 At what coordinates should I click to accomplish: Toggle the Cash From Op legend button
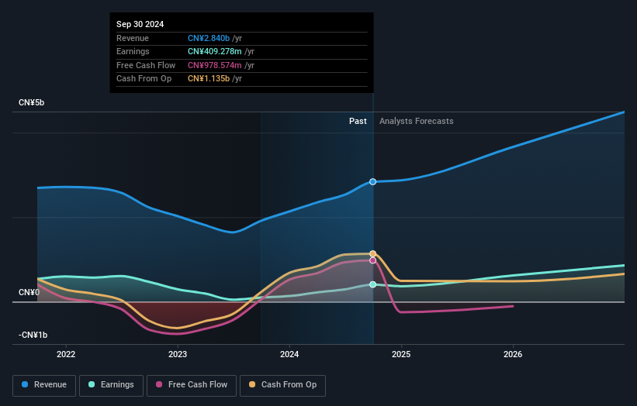(282, 385)
